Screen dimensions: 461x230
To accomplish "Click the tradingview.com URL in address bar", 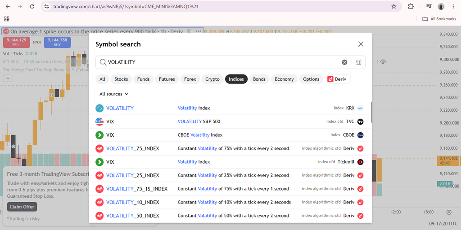I will click(x=126, y=6).
